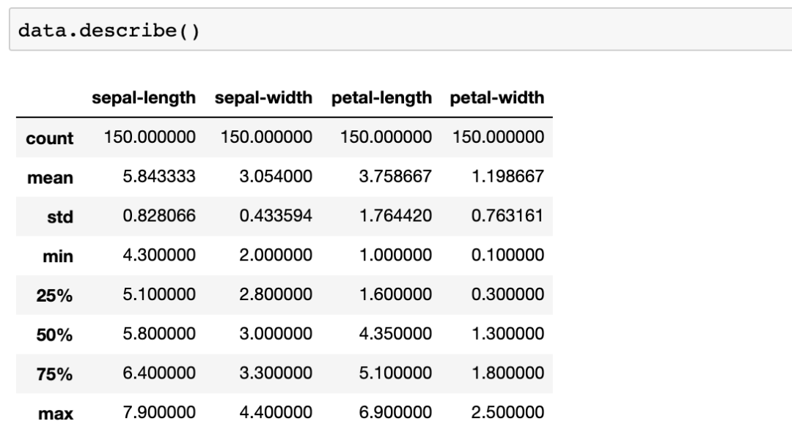Click the count row label
Viewport: 792px width, 440px height.
[x=50, y=138]
